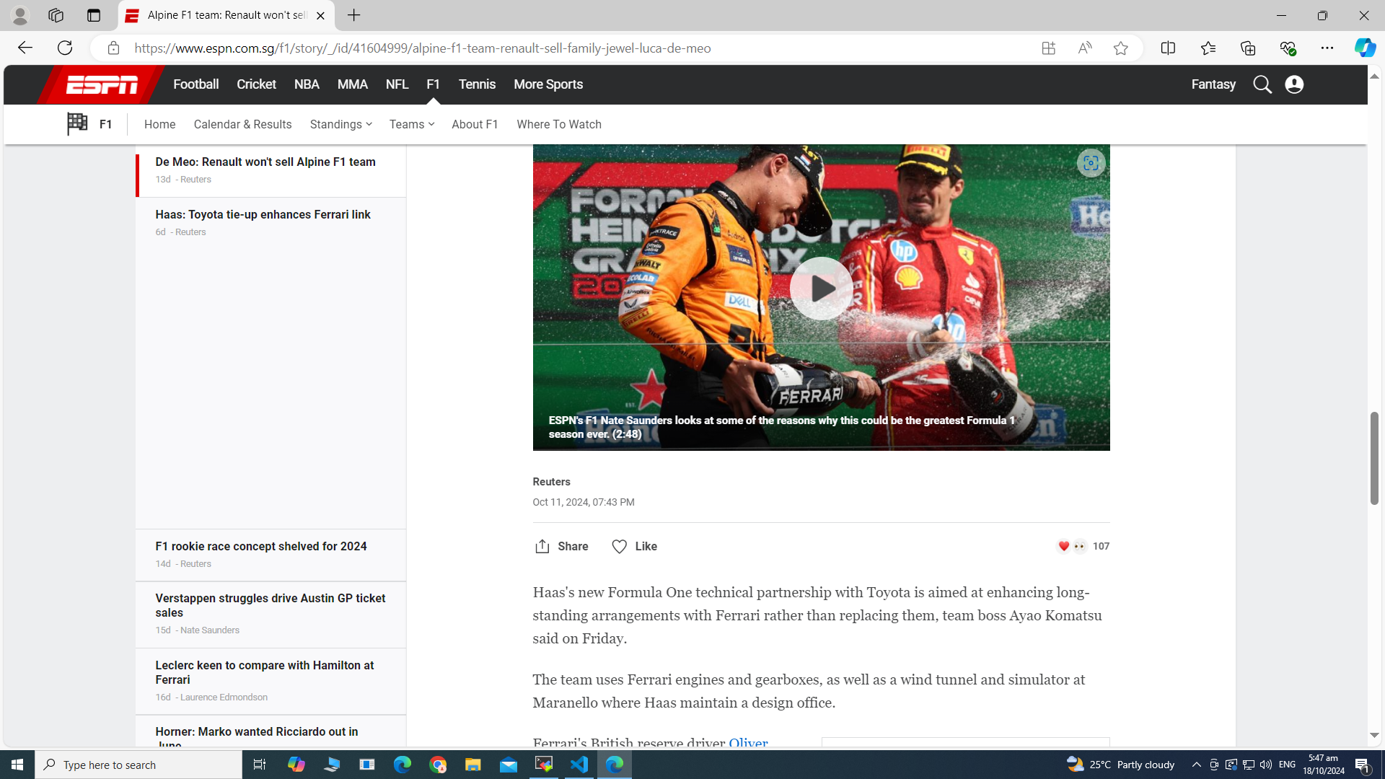Click the Share icon button

(x=561, y=547)
